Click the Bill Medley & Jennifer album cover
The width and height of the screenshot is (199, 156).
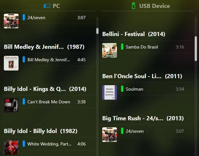pyautogui.click(x=11, y=63)
